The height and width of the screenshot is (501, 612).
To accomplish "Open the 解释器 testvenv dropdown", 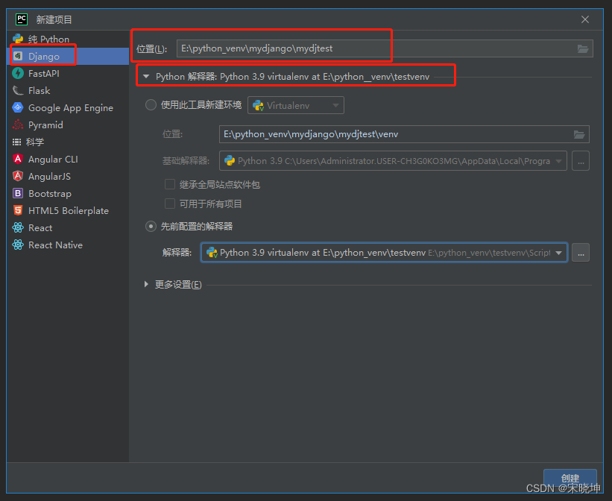I will [x=384, y=253].
